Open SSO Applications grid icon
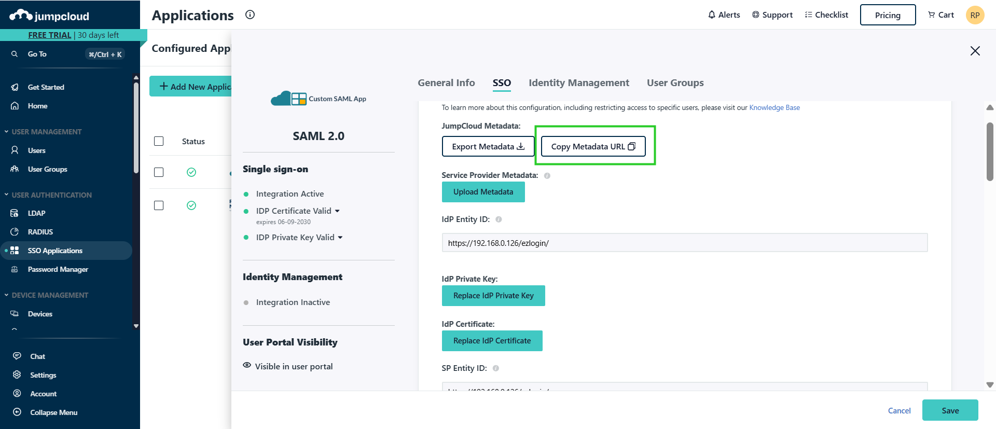 pos(15,251)
